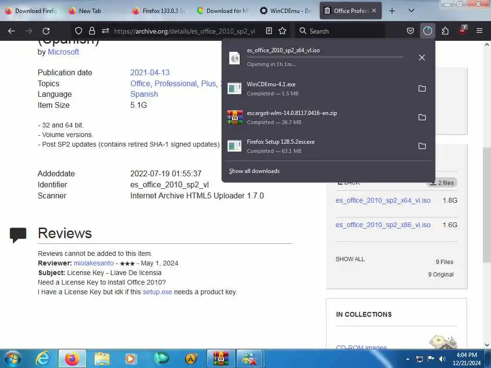Open the 9 Files link
The height and width of the screenshot is (368, 491).
tap(444, 262)
